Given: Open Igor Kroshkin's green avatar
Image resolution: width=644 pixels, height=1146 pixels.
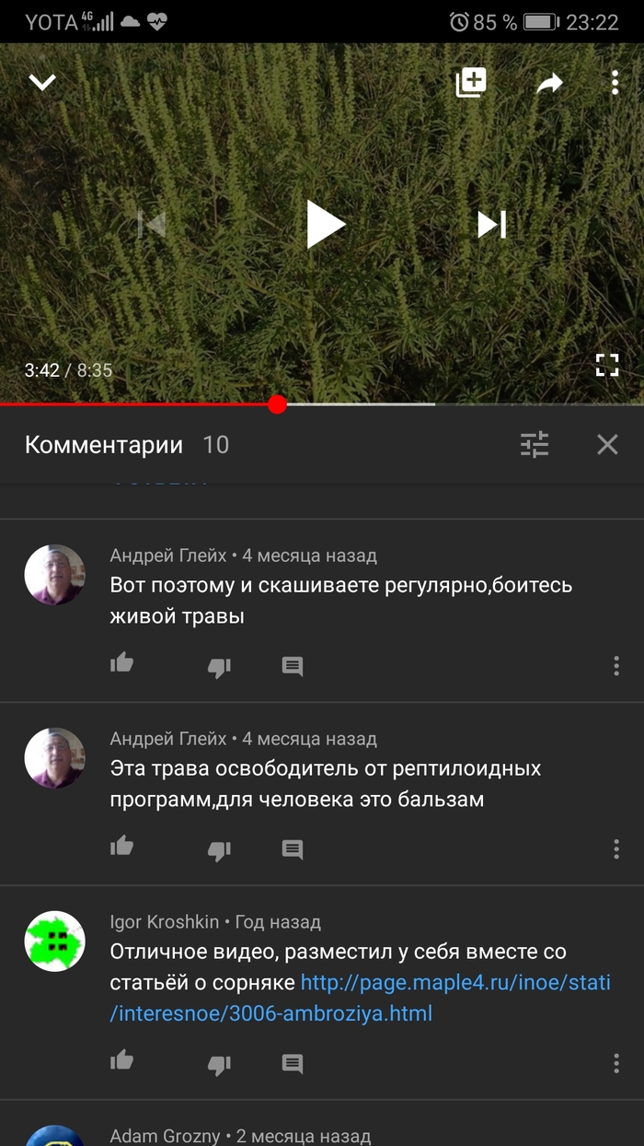Looking at the screenshot, I should tap(54, 942).
